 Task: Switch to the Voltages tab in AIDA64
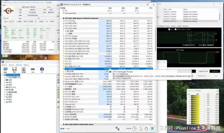click(x=161, y=26)
